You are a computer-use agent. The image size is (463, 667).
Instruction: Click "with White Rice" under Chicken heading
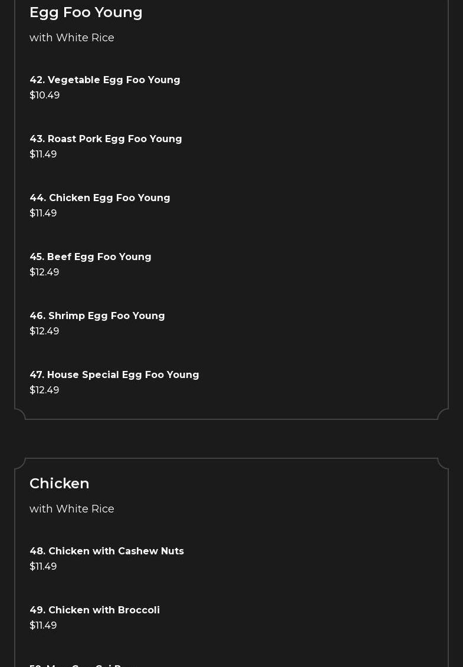point(72,509)
